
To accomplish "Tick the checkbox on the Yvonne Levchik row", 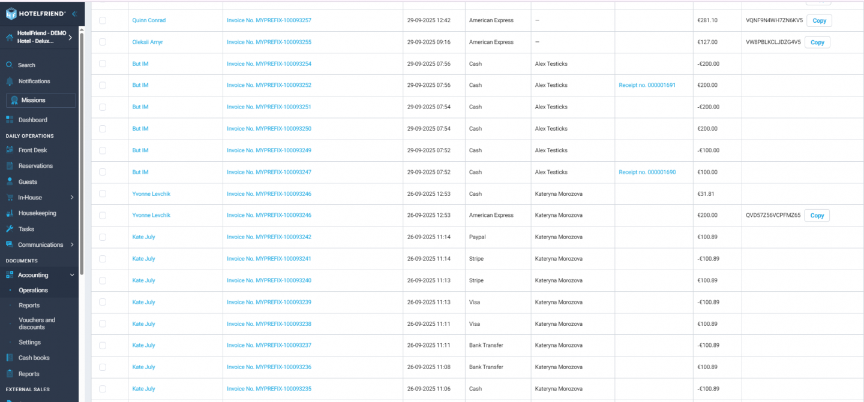I will pos(101,194).
